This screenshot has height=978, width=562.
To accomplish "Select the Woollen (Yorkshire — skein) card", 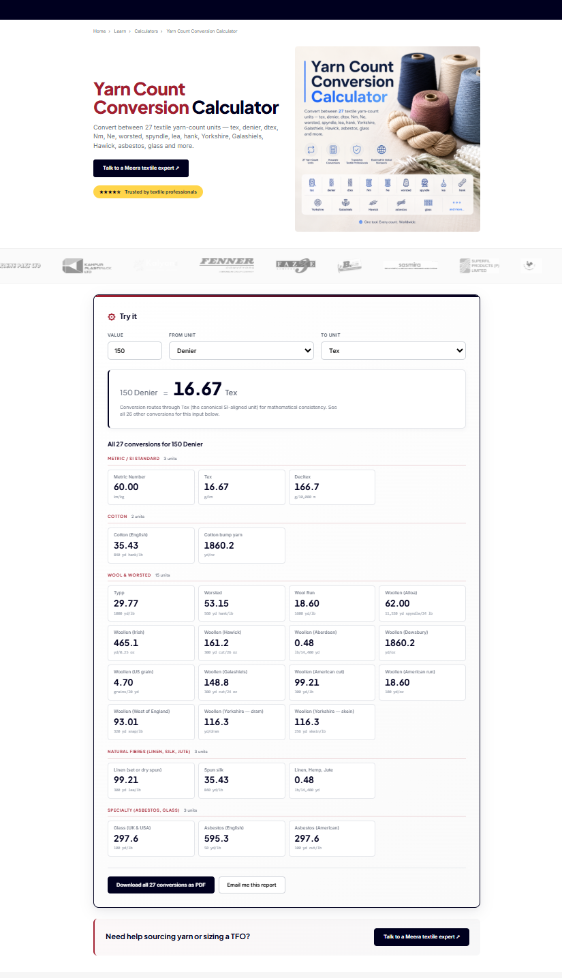I will tap(332, 722).
